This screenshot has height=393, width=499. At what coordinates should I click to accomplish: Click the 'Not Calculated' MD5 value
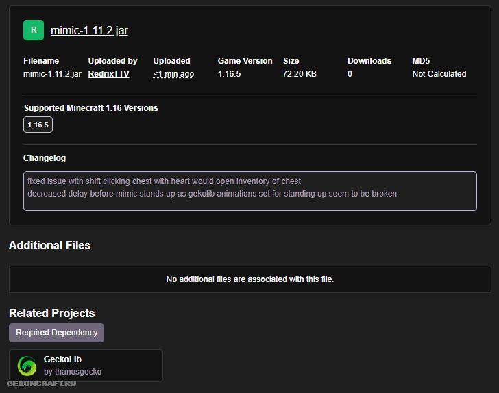(439, 74)
